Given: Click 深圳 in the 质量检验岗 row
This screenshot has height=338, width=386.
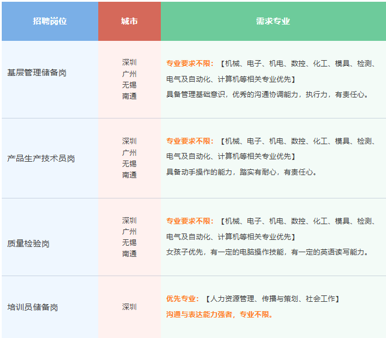Looking at the screenshot, I should [129, 220].
